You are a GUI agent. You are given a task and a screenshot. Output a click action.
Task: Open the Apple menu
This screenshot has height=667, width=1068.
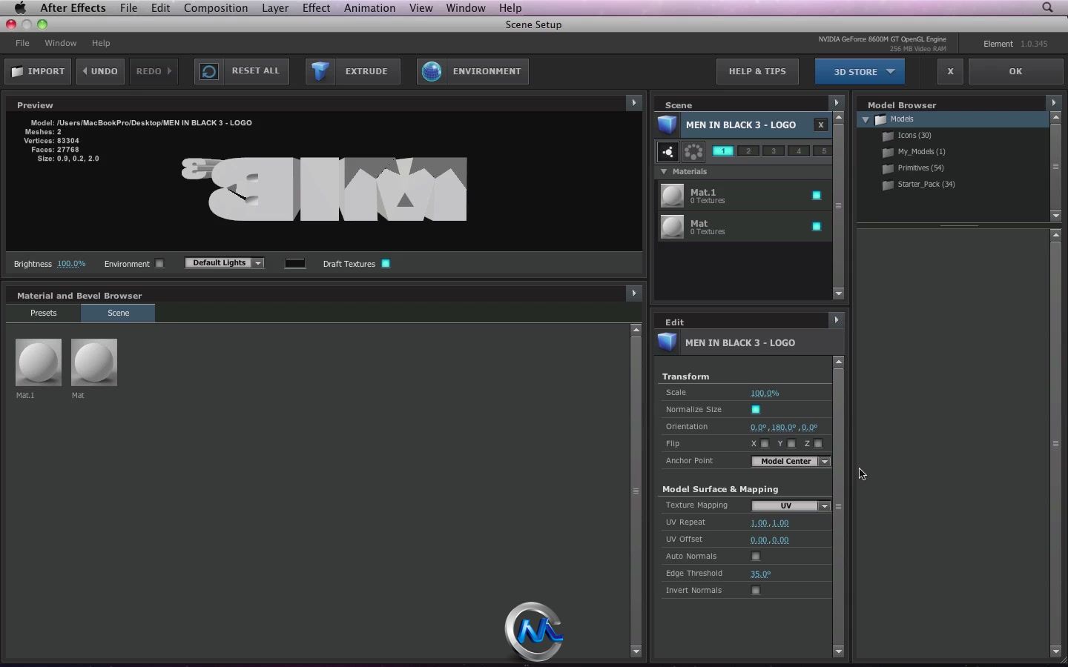[x=20, y=7]
